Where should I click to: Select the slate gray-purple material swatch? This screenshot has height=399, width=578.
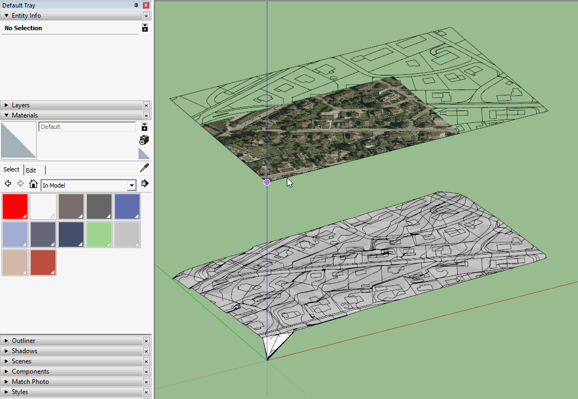coord(43,235)
